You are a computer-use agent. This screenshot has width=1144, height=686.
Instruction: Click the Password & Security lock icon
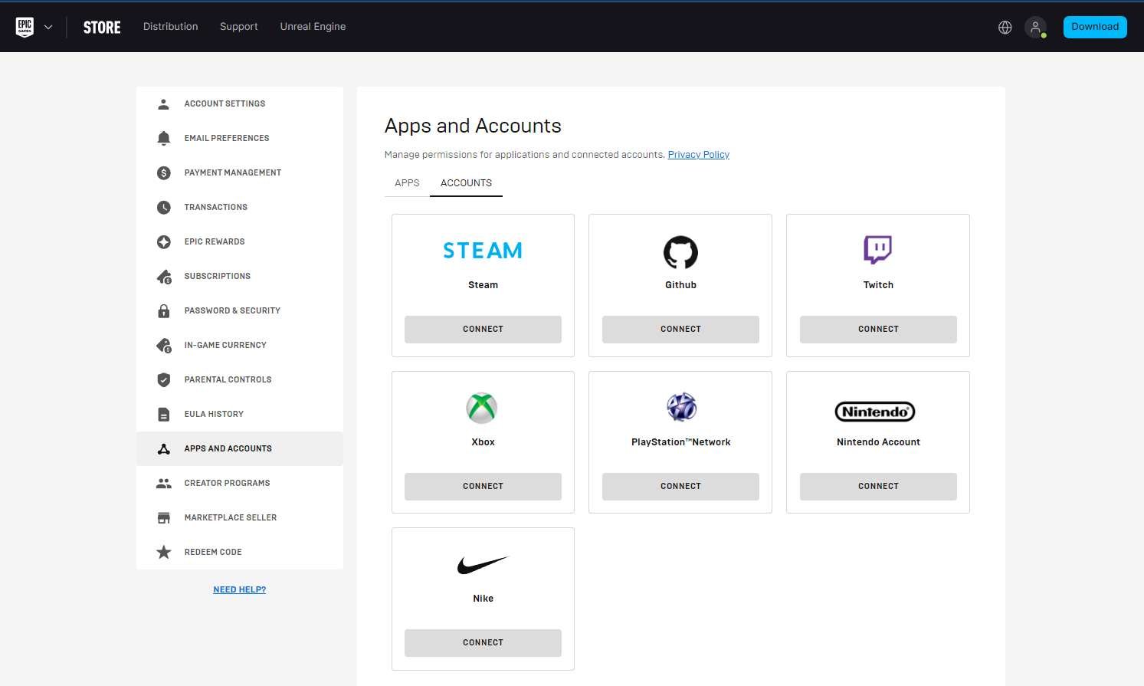[x=163, y=310]
